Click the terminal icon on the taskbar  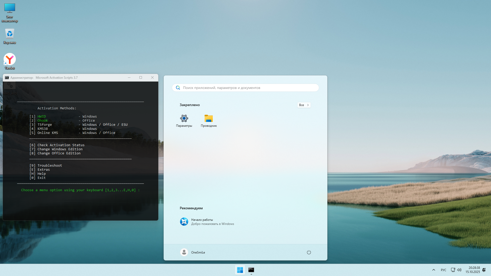point(251,270)
